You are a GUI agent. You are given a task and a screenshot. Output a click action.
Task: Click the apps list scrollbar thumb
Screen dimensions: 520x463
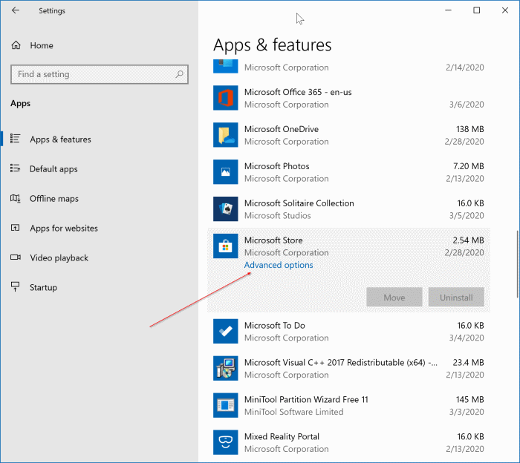pyautogui.click(x=517, y=264)
